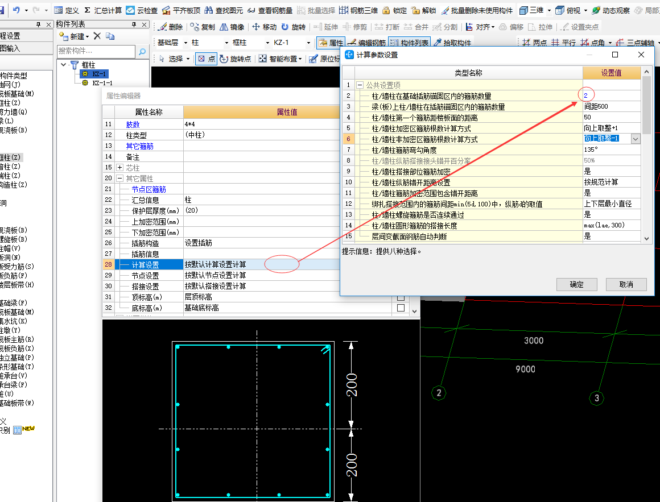Viewport: 660px width, 502px height.
Task: Click the 135° value cell in row 7
Action: pyautogui.click(x=612, y=150)
